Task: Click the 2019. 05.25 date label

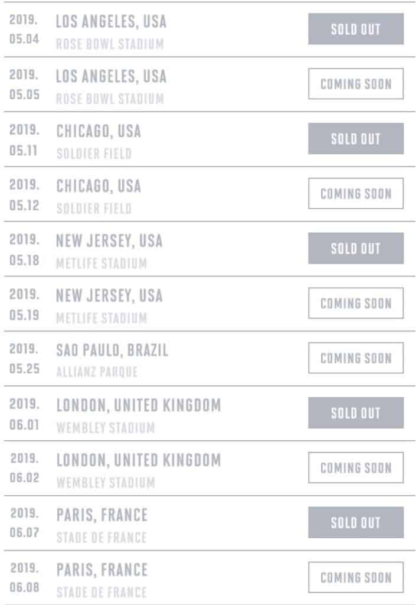Action: pos(24,359)
